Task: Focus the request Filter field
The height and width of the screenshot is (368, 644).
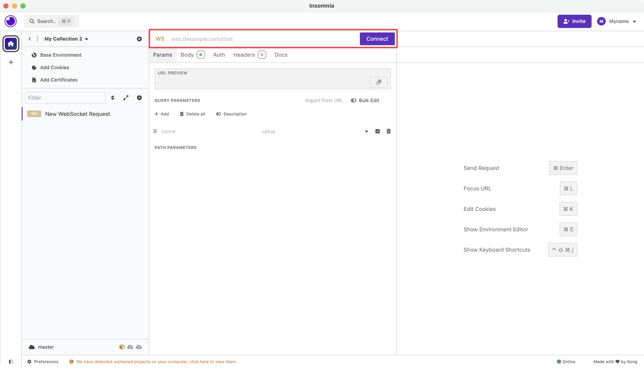Action: pyautogui.click(x=65, y=98)
